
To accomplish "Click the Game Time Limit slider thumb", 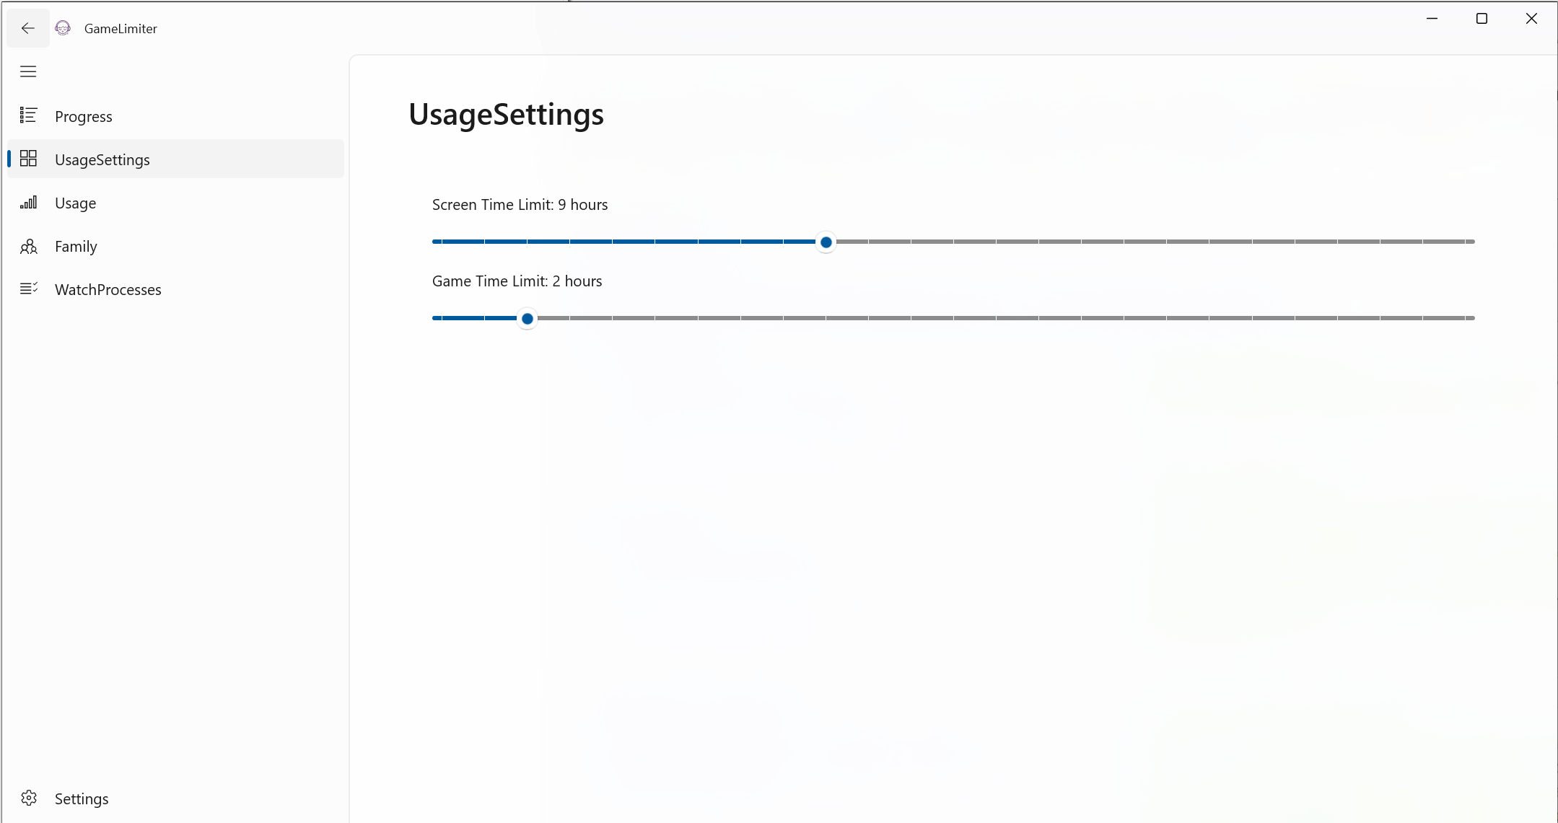I will (528, 318).
